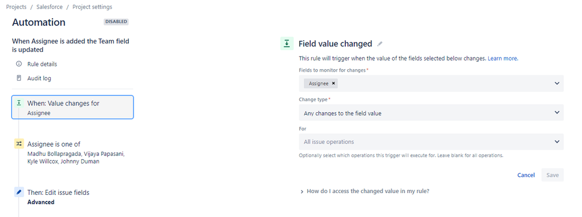Click the green trigger icon next to Field value changed heading
The width and height of the screenshot is (582, 217).
click(x=287, y=43)
